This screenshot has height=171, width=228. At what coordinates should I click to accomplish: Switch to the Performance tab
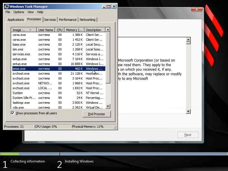68,20
